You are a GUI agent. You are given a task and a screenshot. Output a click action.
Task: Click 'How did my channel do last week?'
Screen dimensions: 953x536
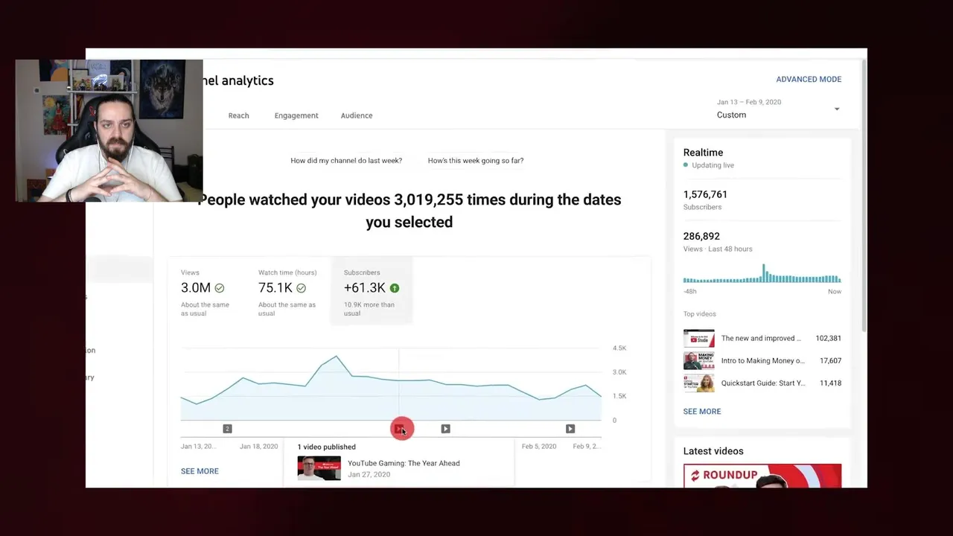point(346,160)
